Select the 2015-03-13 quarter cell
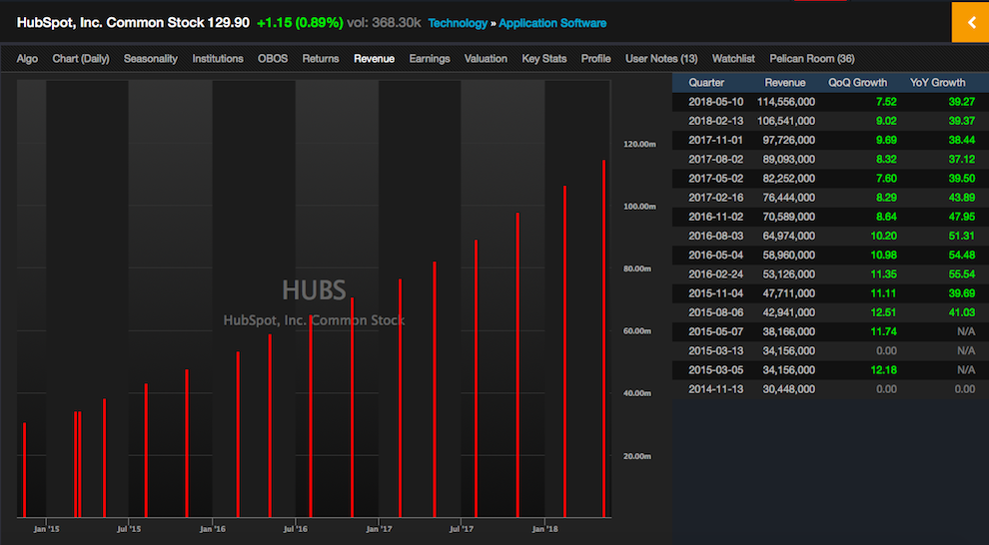989x545 pixels. tap(716, 351)
